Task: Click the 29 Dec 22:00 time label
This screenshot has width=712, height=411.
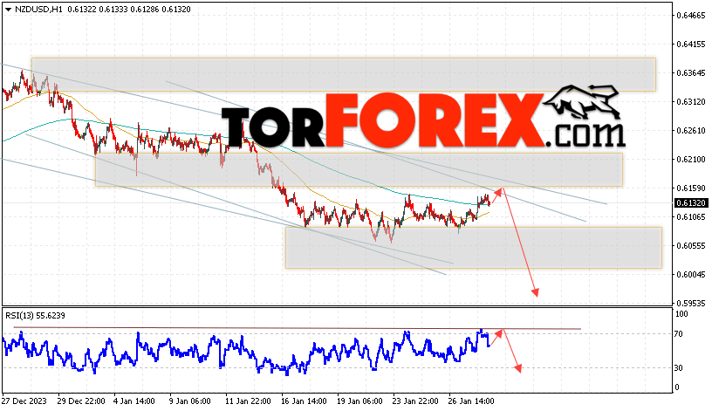Action: click(81, 401)
